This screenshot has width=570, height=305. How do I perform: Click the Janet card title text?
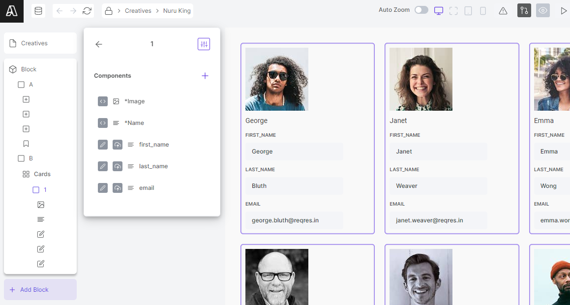[x=398, y=121]
